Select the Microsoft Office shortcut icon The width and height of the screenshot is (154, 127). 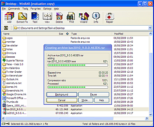tap(4, 98)
